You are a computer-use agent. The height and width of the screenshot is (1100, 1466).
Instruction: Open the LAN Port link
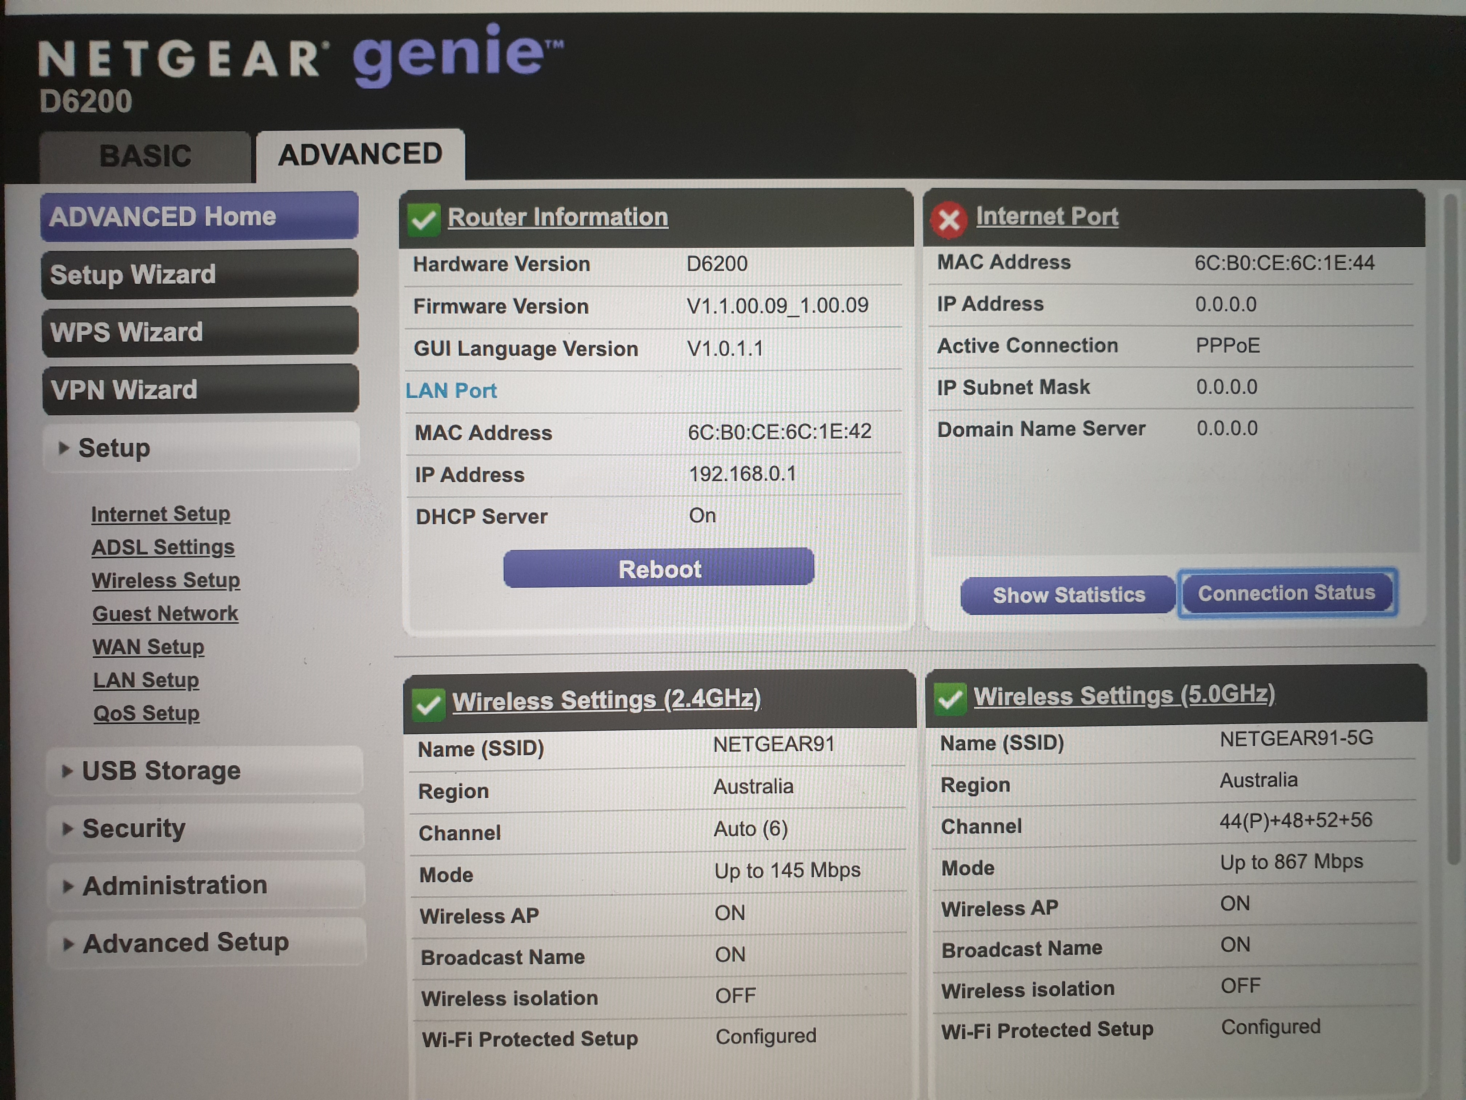click(x=451, y=391)
